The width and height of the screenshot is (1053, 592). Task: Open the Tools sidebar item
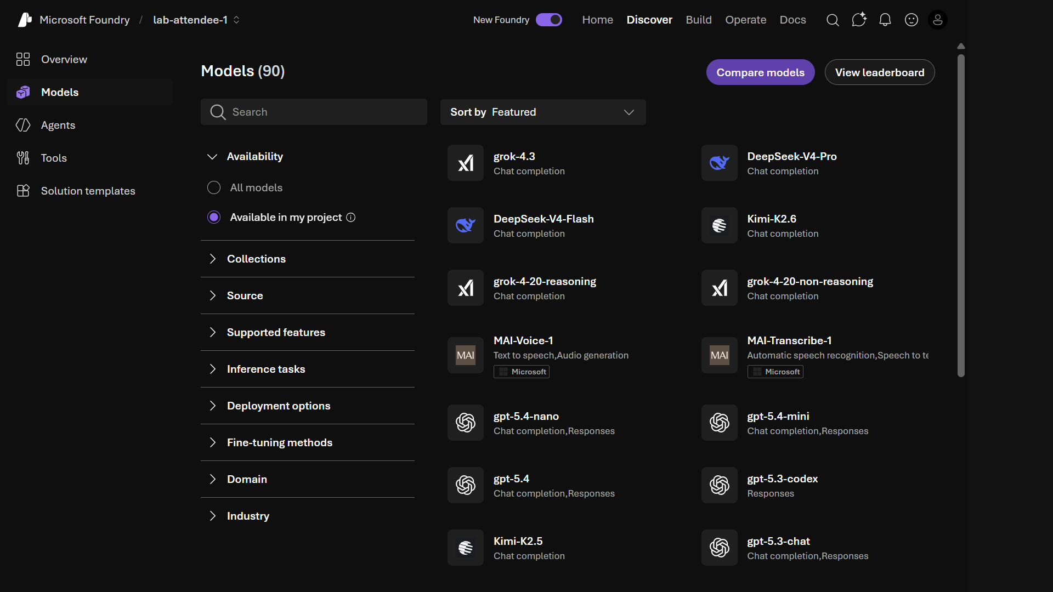pyautogui.click(x=90, y=158)
